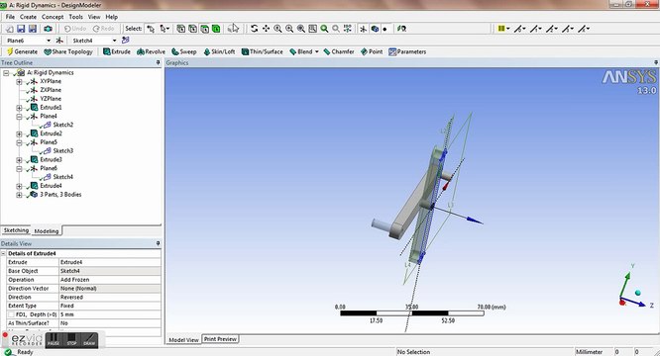Select the Faces selection filter icon
Screen dimensions: 660x356
coord(204,29)
